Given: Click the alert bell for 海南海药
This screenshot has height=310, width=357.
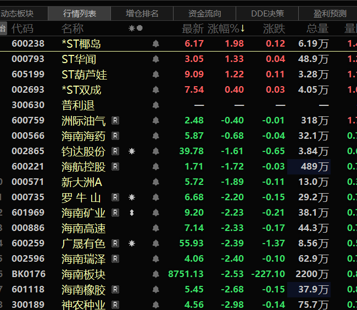Looking at the screenshot, I should (156, 136).
